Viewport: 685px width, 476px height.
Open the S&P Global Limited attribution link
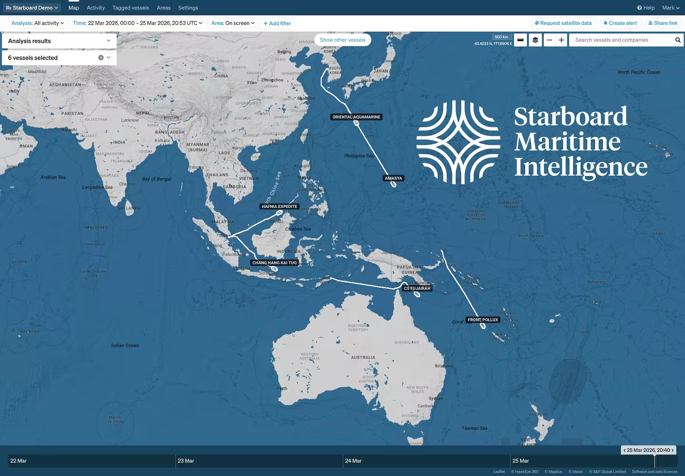point(607,472)
